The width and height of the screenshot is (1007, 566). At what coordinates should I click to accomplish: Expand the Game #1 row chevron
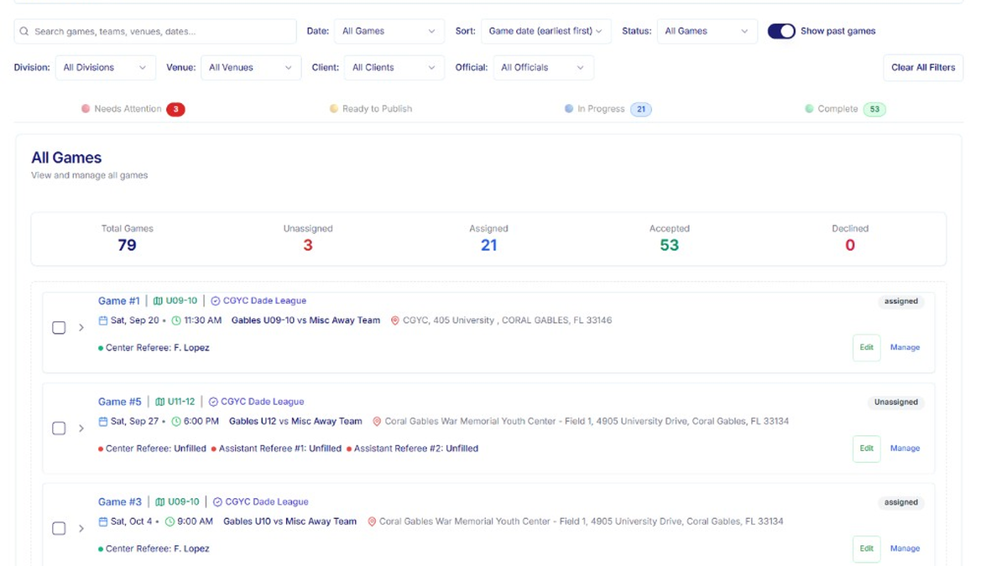(x=81, y=328)
